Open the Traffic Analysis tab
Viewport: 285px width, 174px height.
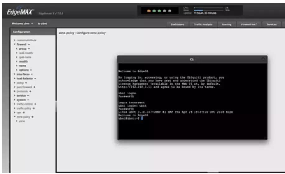(x=203, y=24)
